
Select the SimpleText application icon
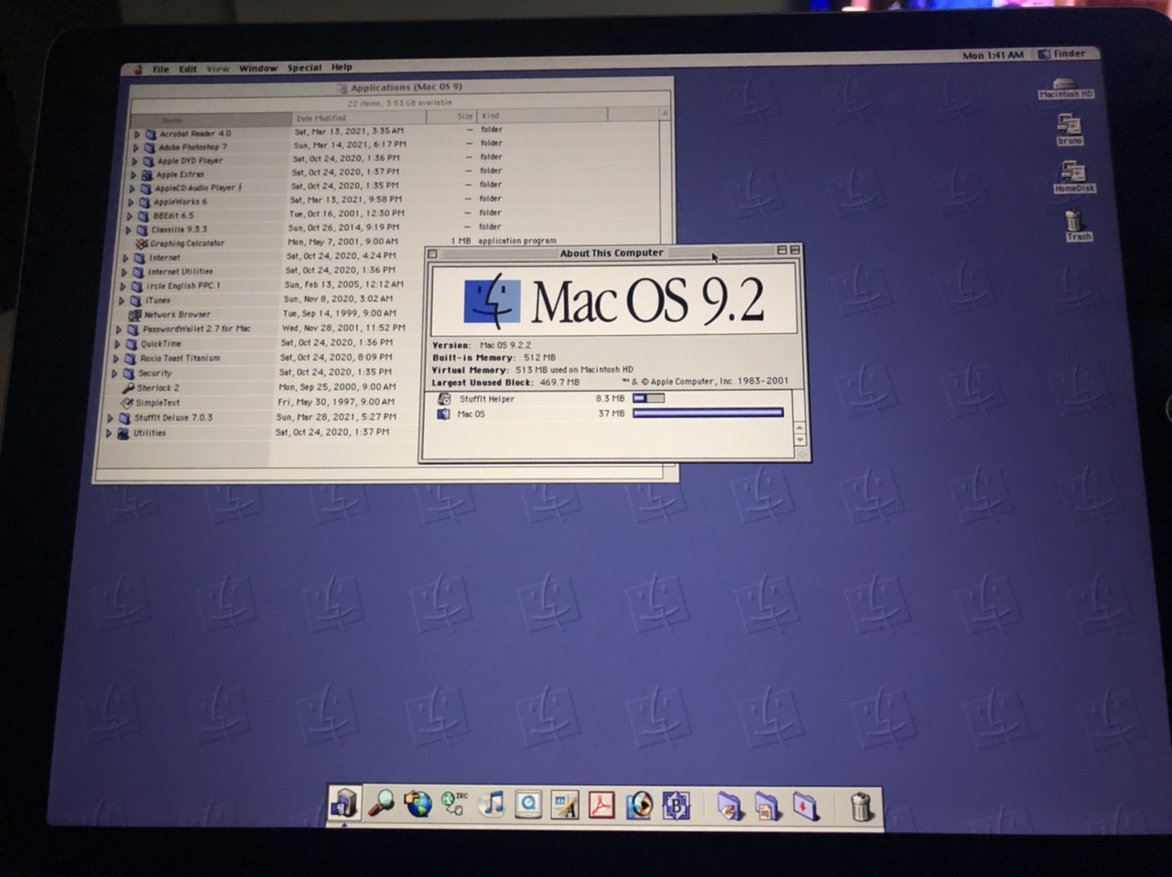(x=128, y=402)
